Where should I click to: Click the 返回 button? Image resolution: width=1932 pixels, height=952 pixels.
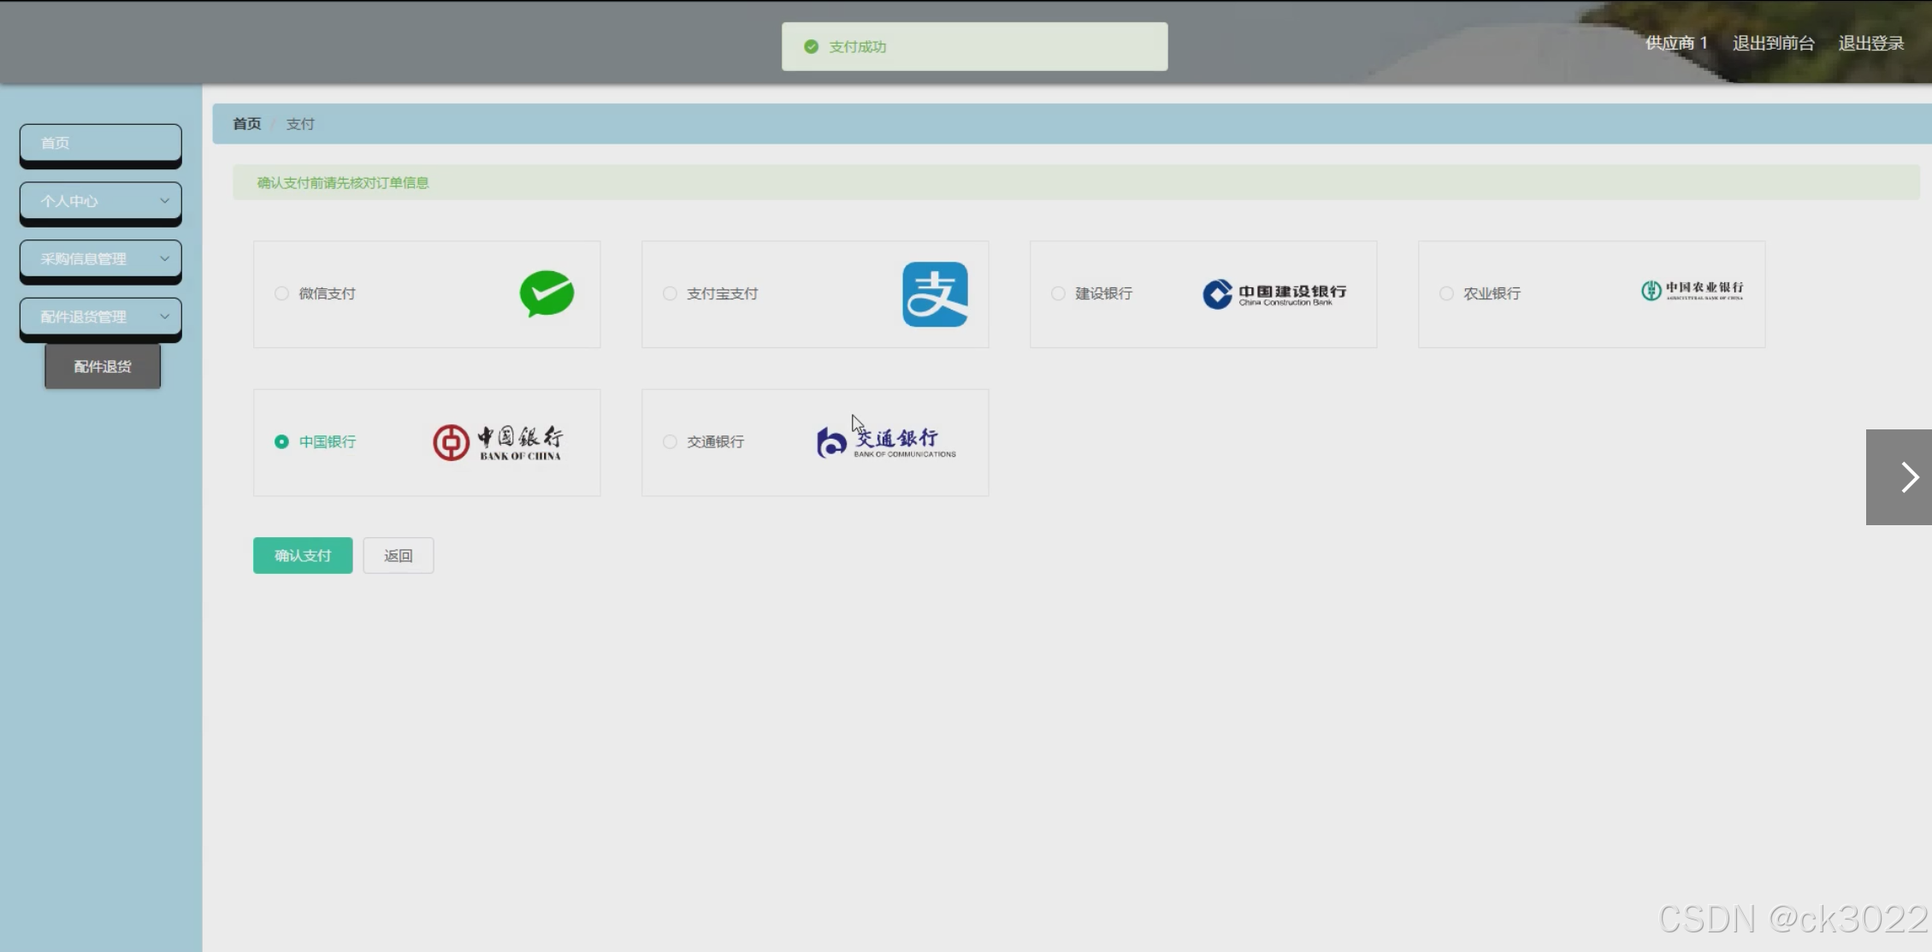pyautogui.click(x=398, y=556)
